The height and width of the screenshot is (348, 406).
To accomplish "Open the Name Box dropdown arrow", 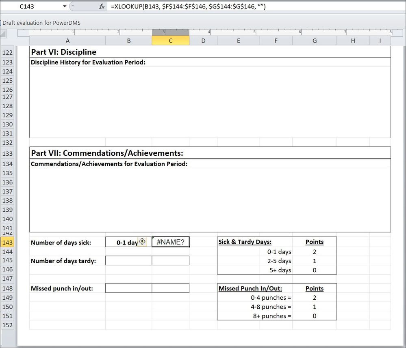I will click(65, 6).
